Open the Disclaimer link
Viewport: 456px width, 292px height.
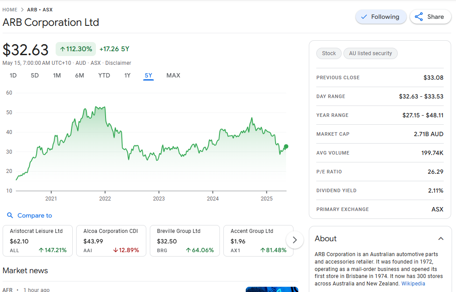click(x=118, y=63)
